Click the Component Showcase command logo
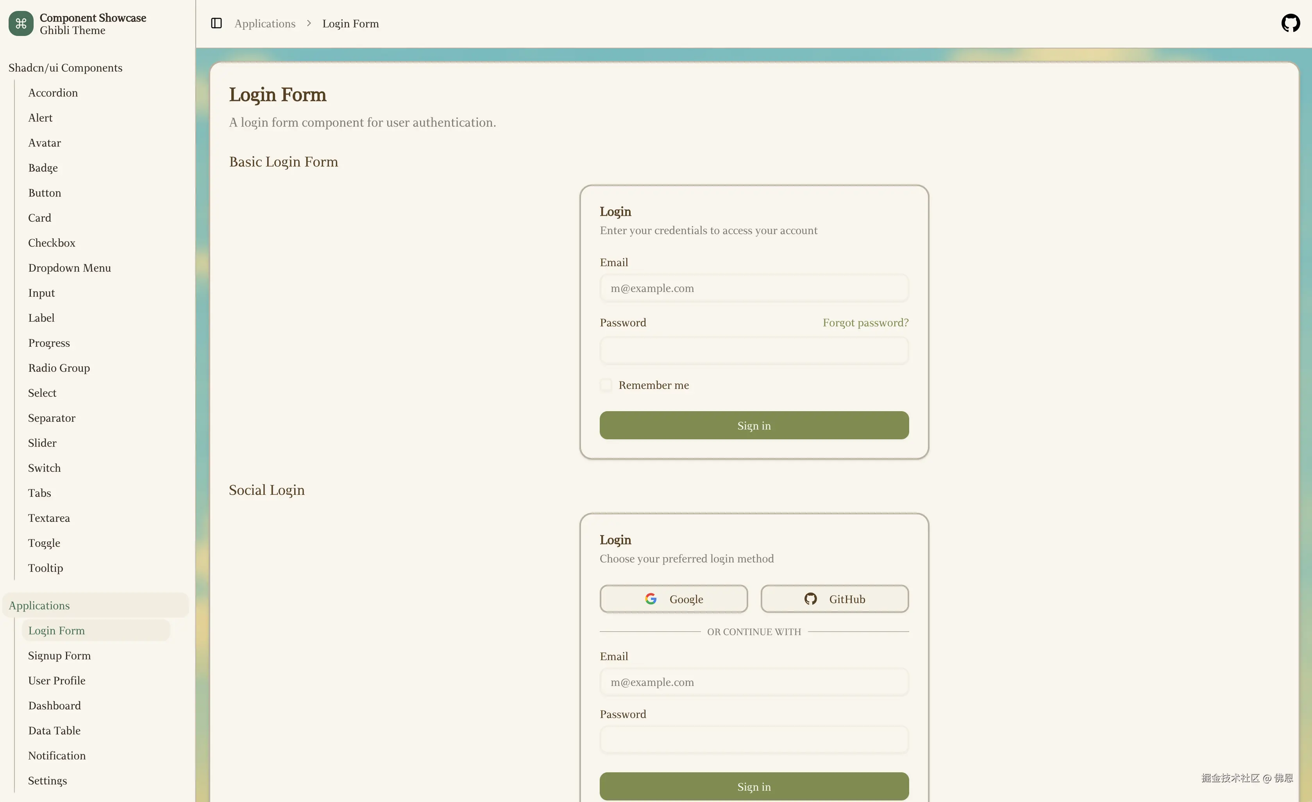Screen dimensions: 1312x802 coord(21,23)
